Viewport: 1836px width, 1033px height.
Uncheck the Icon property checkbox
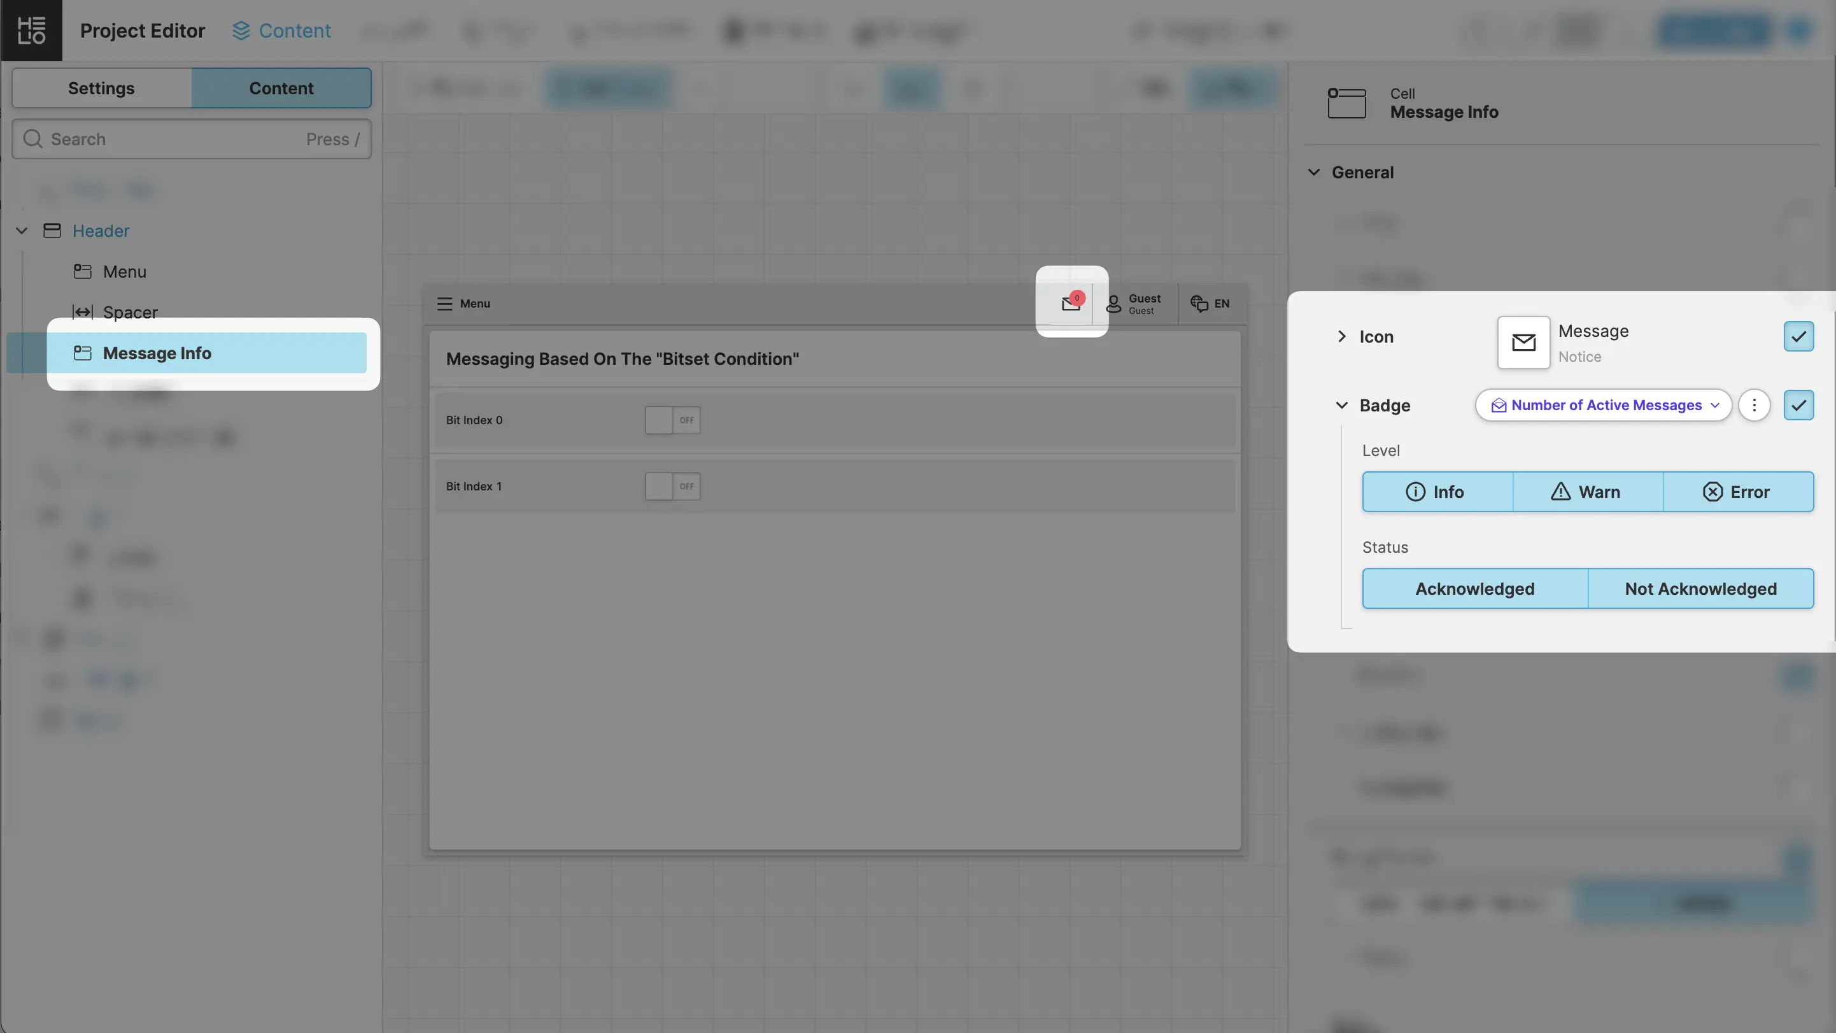point(1798,336)
